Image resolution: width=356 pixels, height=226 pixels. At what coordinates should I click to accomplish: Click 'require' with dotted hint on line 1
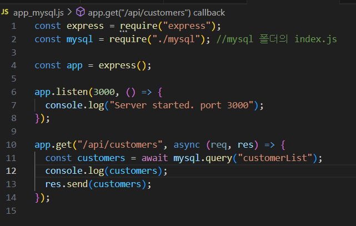tap(139, 26)
